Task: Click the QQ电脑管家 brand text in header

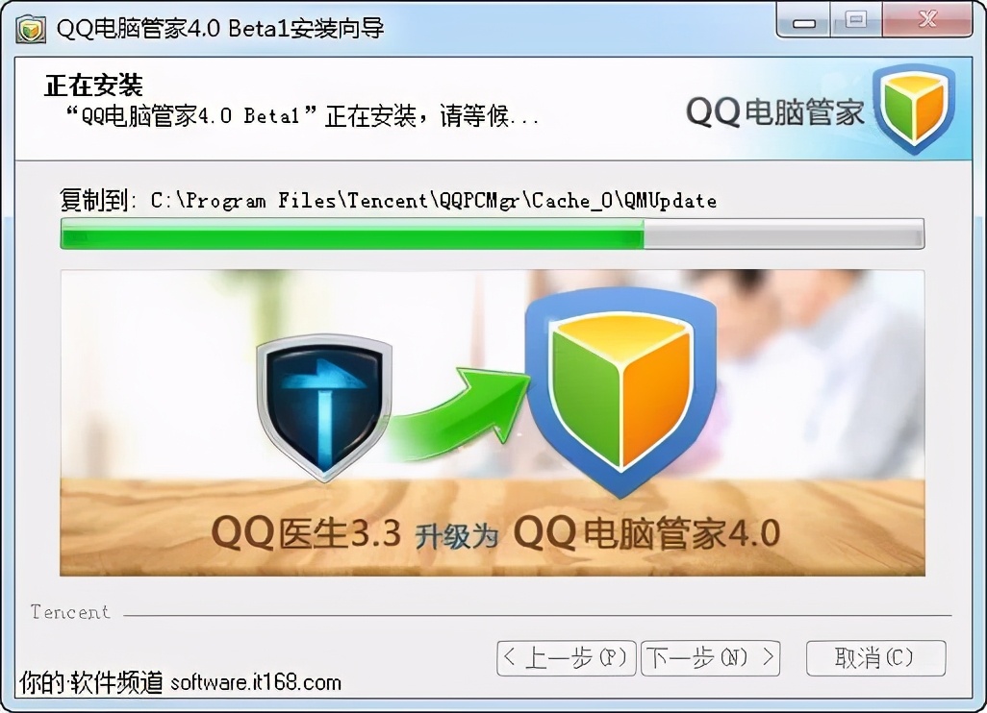Action: pyautogui.click(x=775, y=113)
